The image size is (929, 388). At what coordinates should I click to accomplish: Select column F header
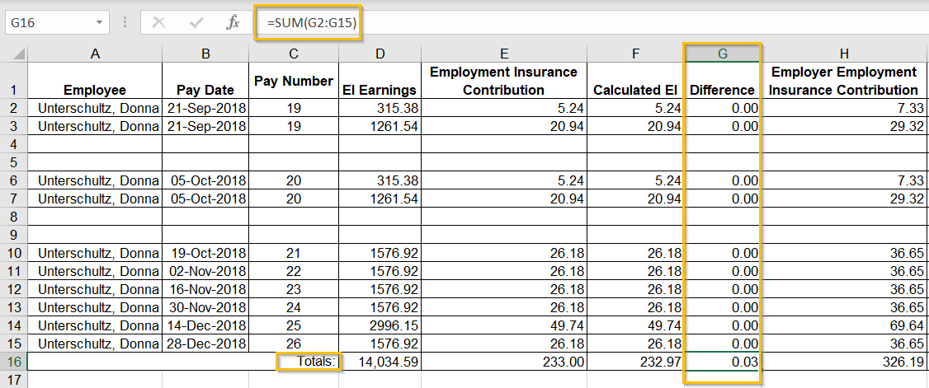(x=636, y=54)
